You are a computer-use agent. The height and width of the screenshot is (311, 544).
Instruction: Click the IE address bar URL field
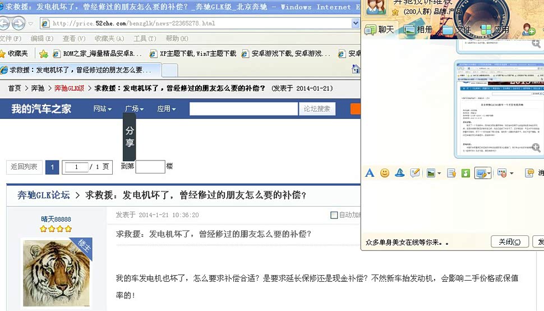(196, 23)
